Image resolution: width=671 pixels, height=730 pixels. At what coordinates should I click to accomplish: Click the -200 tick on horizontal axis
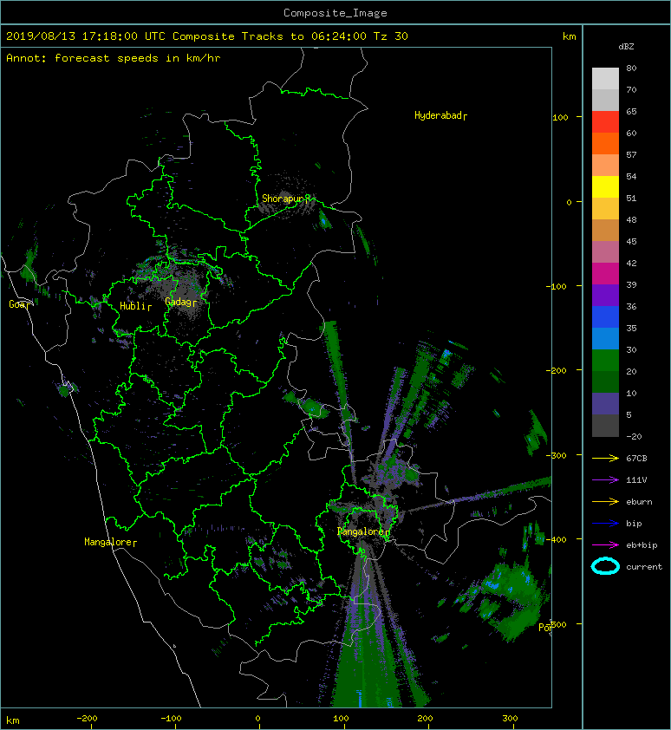tap(87, 719)
